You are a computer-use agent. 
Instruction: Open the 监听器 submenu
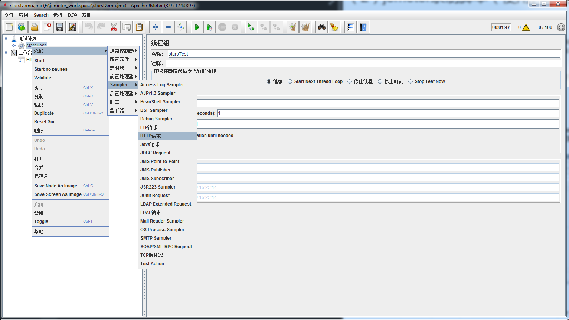point(123,110)
